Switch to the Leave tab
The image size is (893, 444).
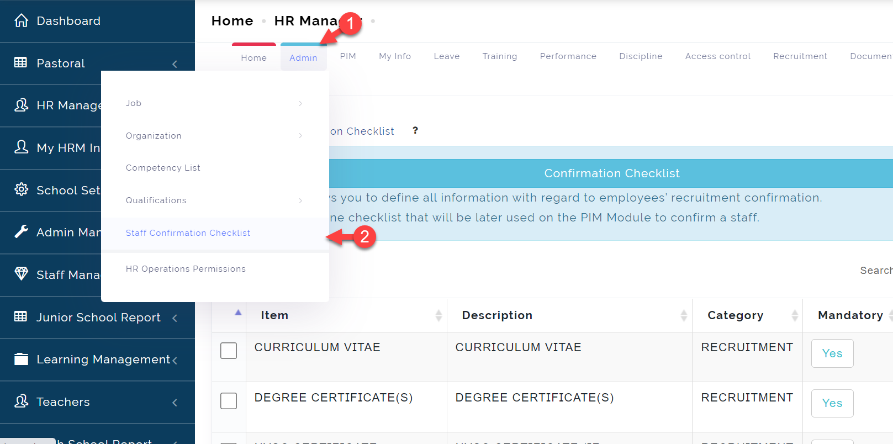point(447,56)
